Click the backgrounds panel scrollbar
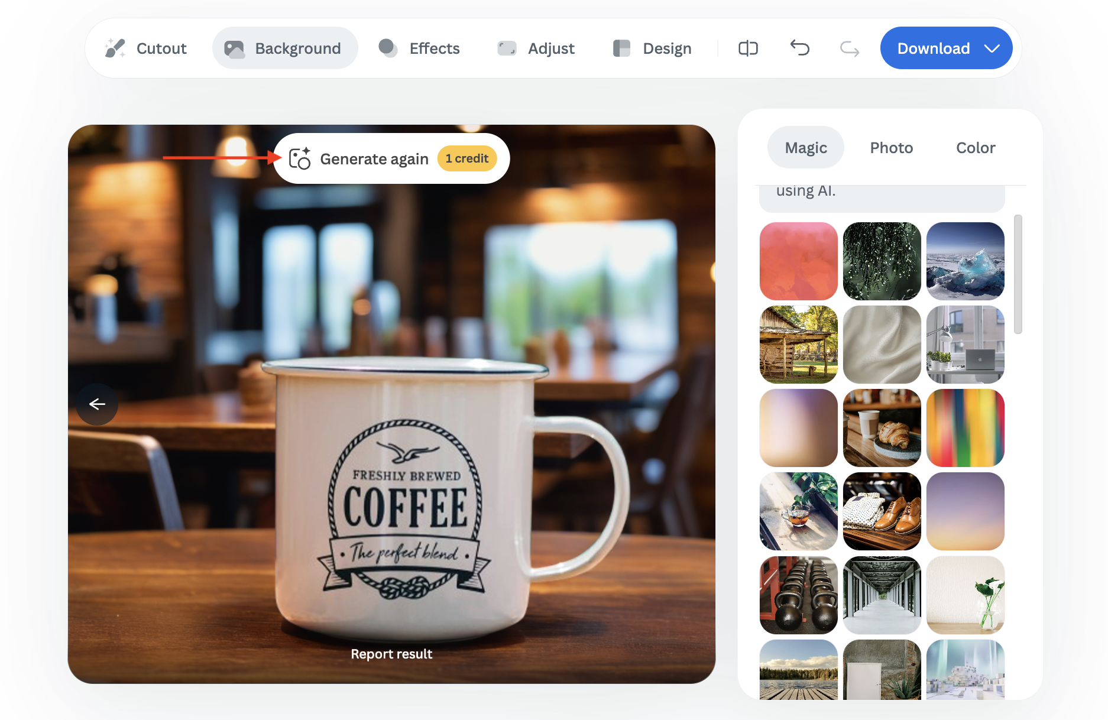Screen dimensions: 1108x720 (1018, 274)
